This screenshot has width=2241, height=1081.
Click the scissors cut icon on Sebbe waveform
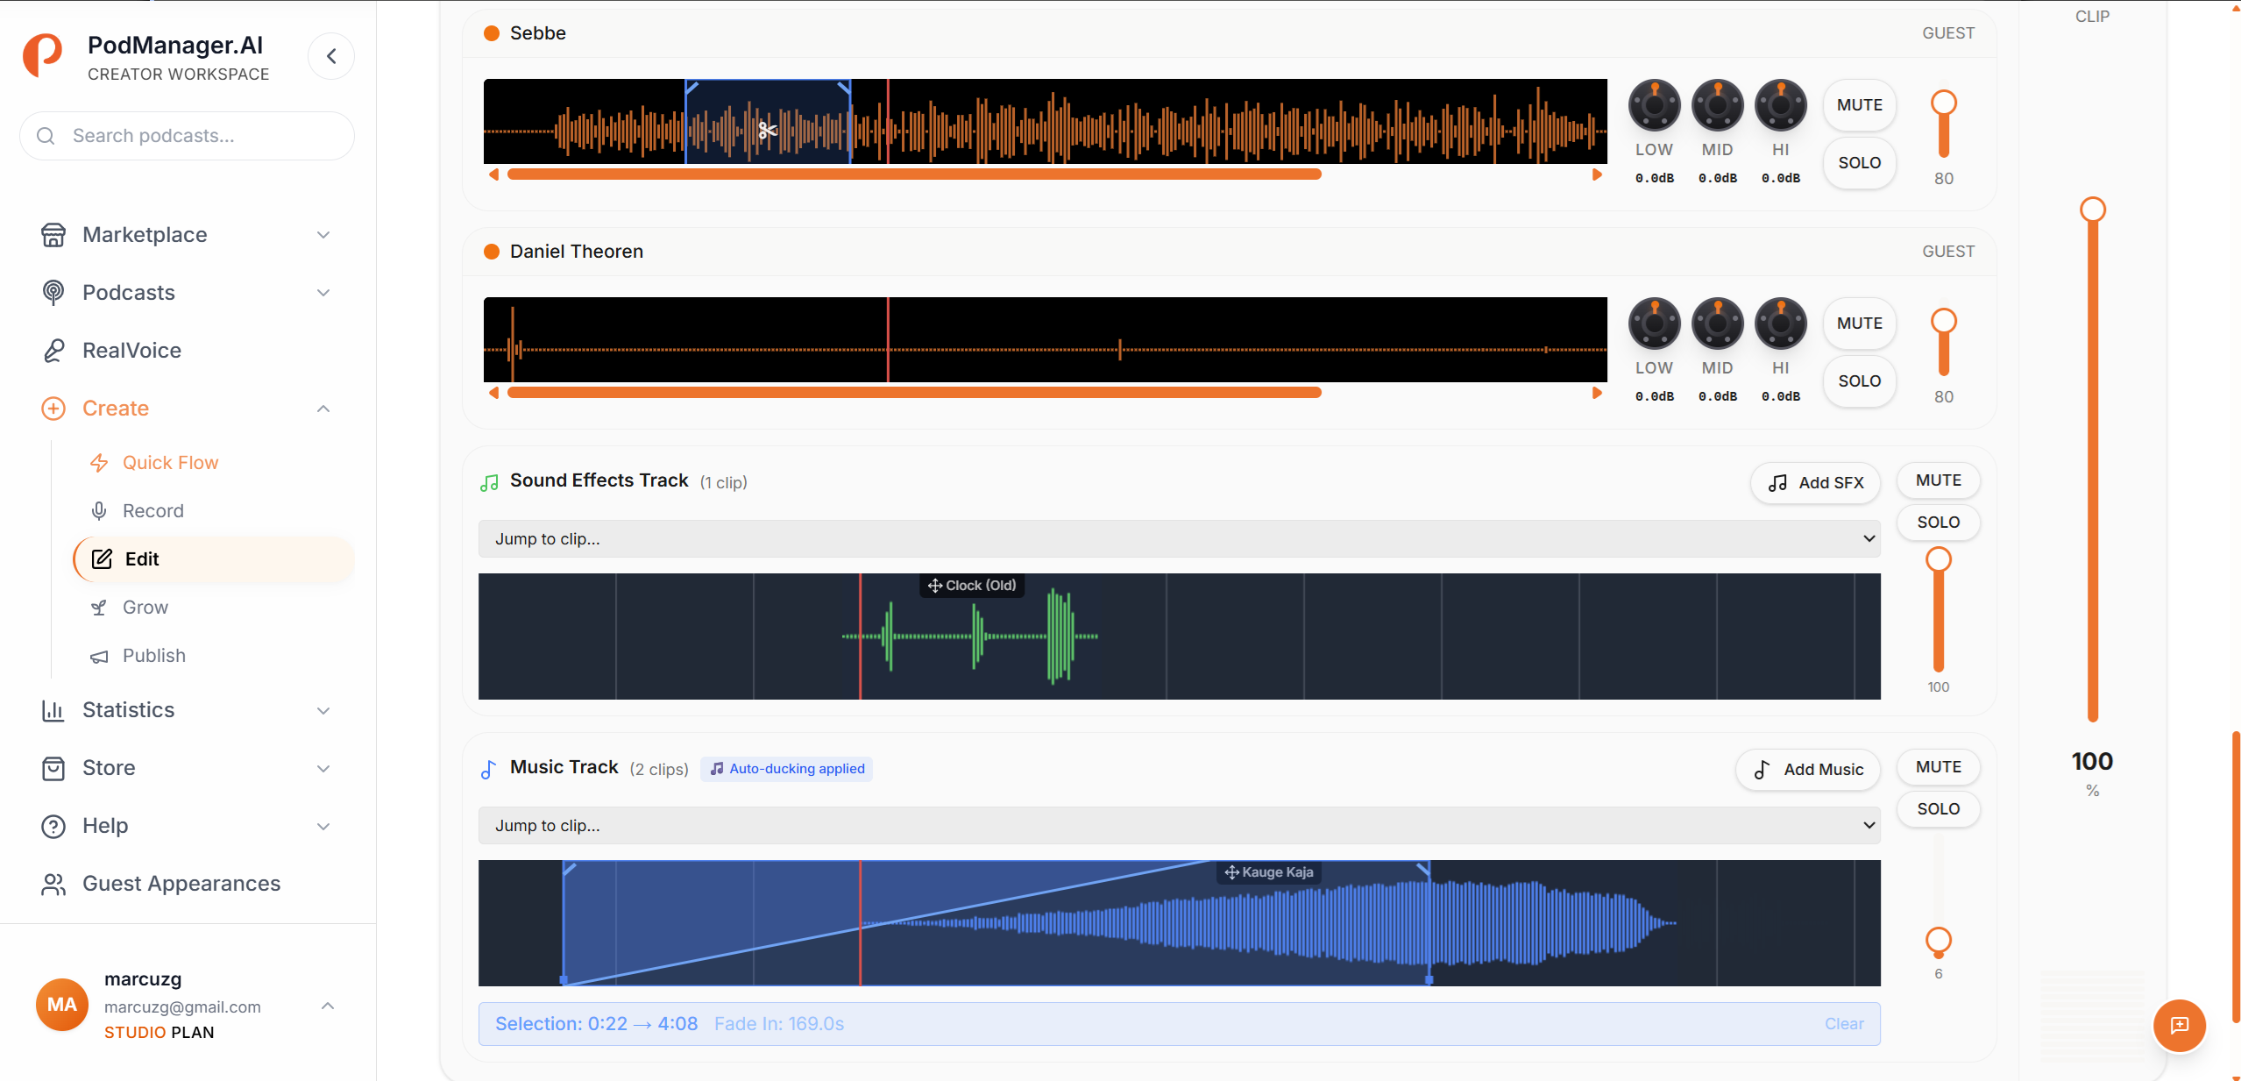point(768,131)
